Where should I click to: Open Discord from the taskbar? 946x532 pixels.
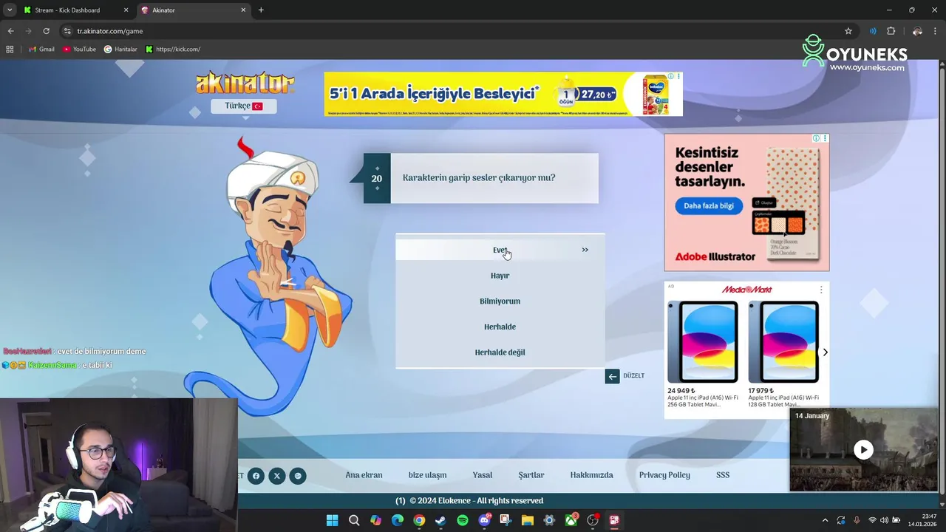click(484, 520)
